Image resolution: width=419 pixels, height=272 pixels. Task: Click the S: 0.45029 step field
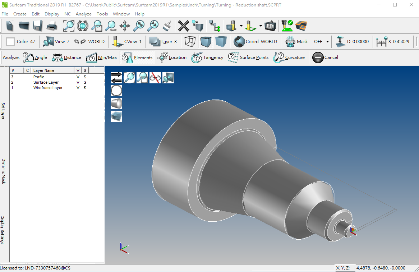pyautogui.click(x=393, y=42)
